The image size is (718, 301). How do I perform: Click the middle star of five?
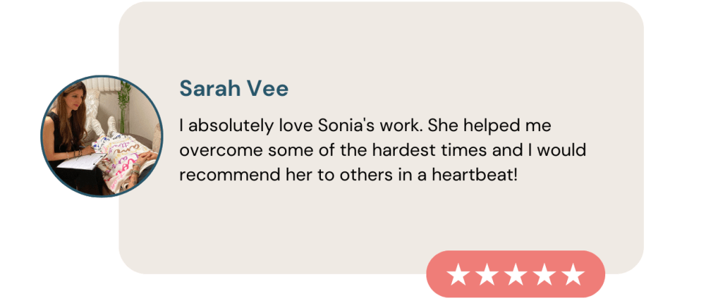click(516, 275)
